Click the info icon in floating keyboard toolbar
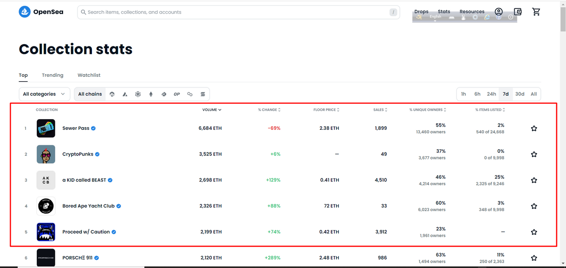Screen dimensions: 566x268 coord(511,17)
